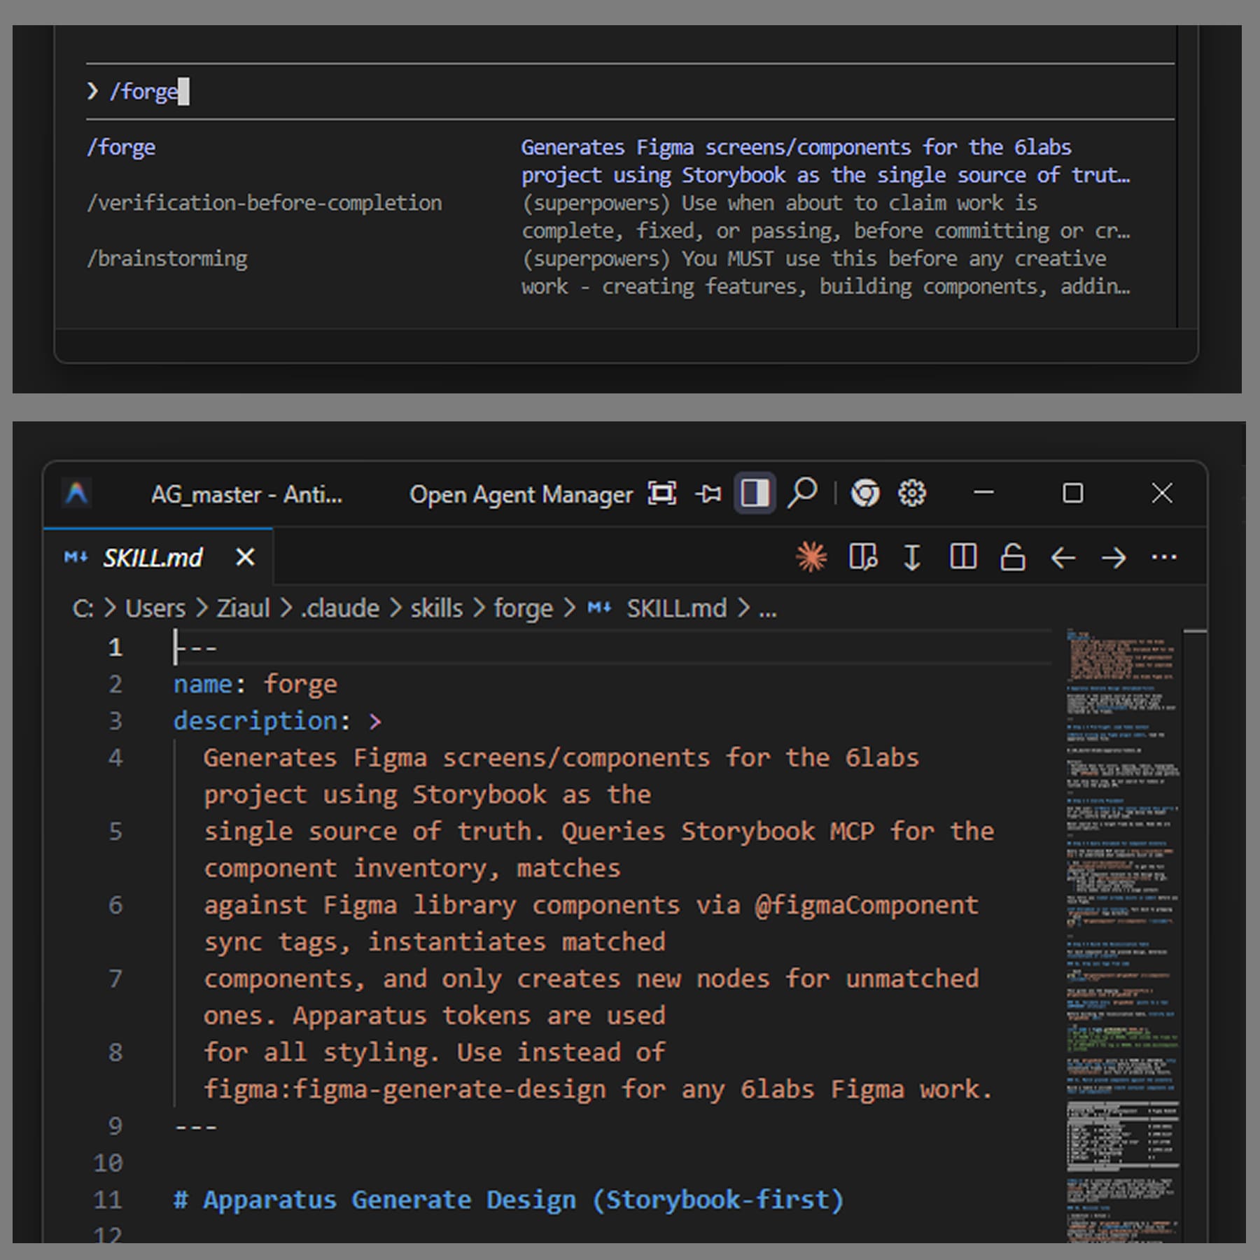
Task: Close the Antigravity window
Action: coord(1162,493)
